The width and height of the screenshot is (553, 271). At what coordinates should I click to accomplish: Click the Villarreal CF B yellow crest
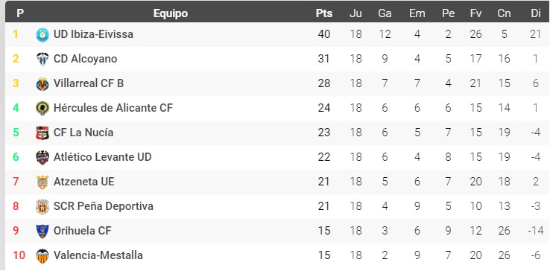pyautogui.click(x=42, y=84)
